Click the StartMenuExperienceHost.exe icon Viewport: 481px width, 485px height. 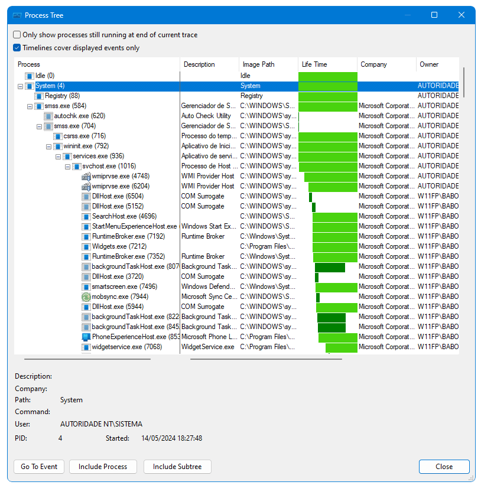[86, 227]
